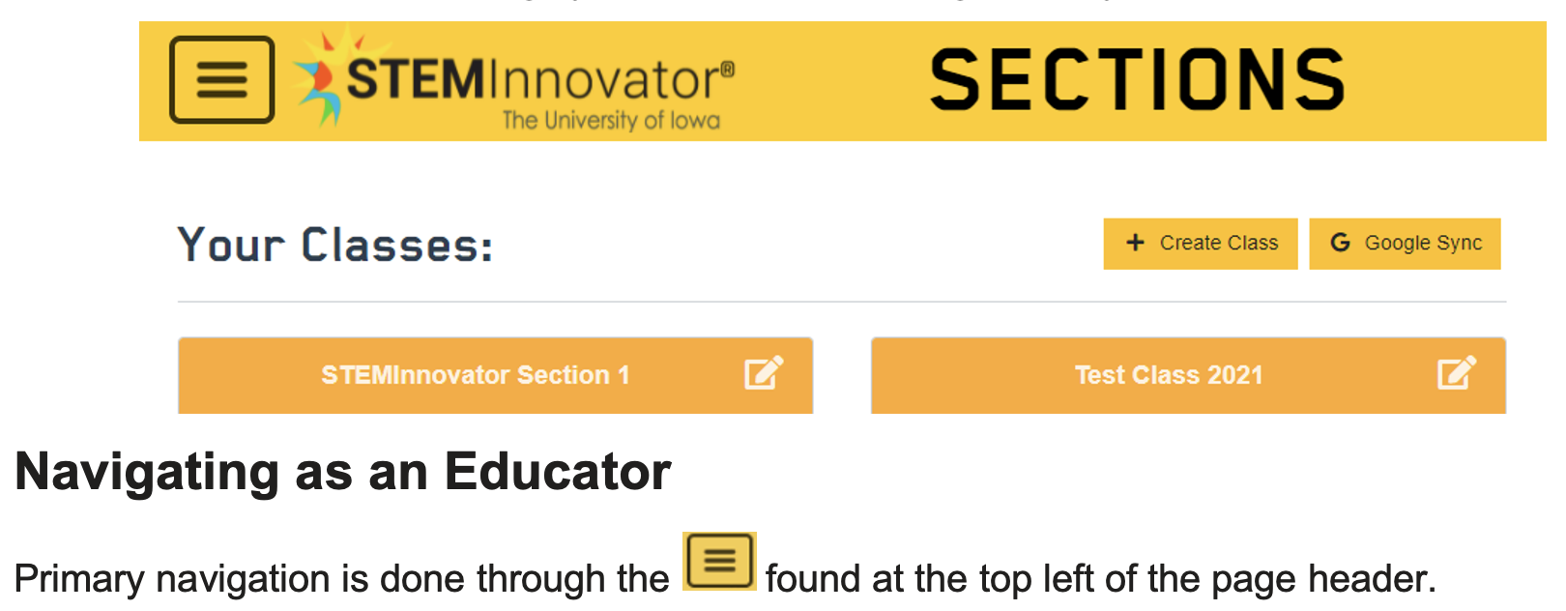Click the divider line under Your Classes
The width and height of the screenshot is (1566, 611).
pyautogui.click(x=841, y=302)
